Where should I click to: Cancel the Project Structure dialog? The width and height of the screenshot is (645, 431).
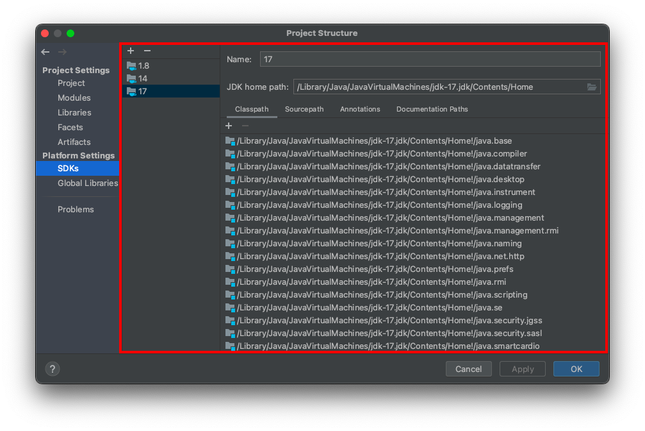point(468,369)
